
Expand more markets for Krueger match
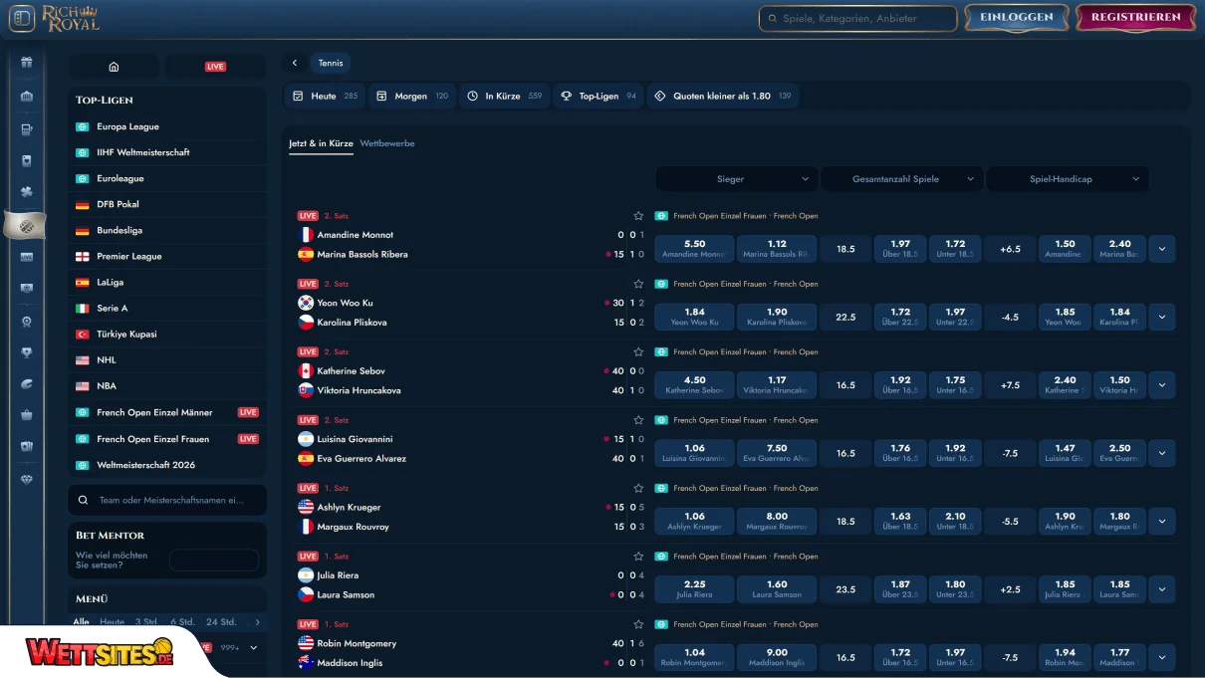(1162, 522)
